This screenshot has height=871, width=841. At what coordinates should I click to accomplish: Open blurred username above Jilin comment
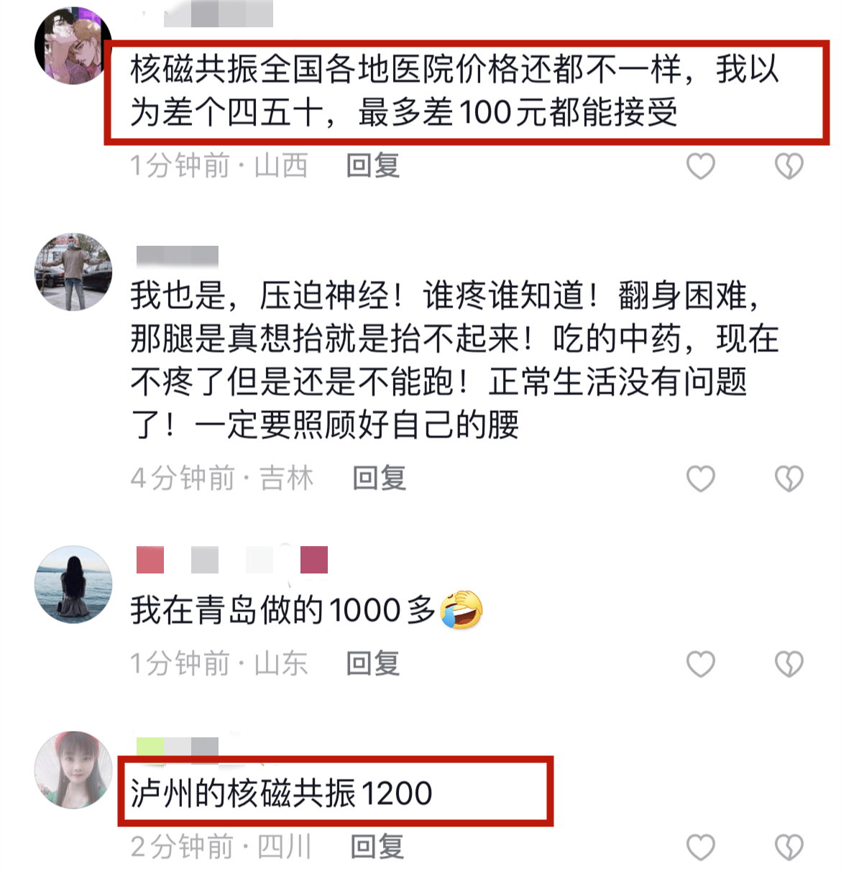[177, 256]
